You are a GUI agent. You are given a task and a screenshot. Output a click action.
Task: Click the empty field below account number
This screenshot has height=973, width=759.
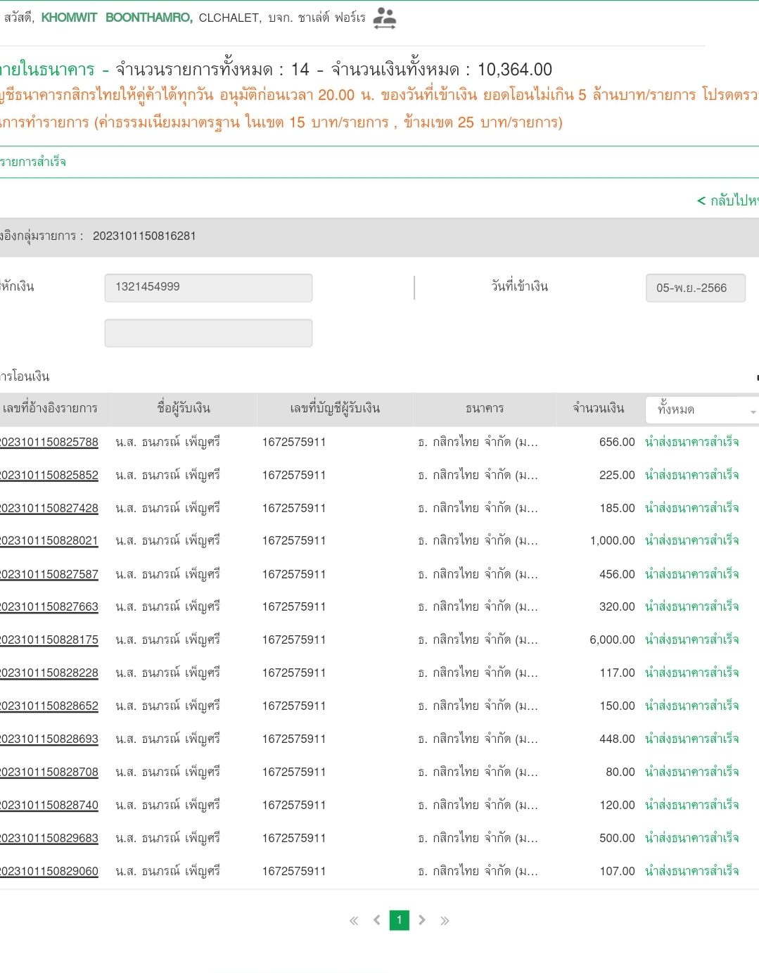click(x=208, y=333)
